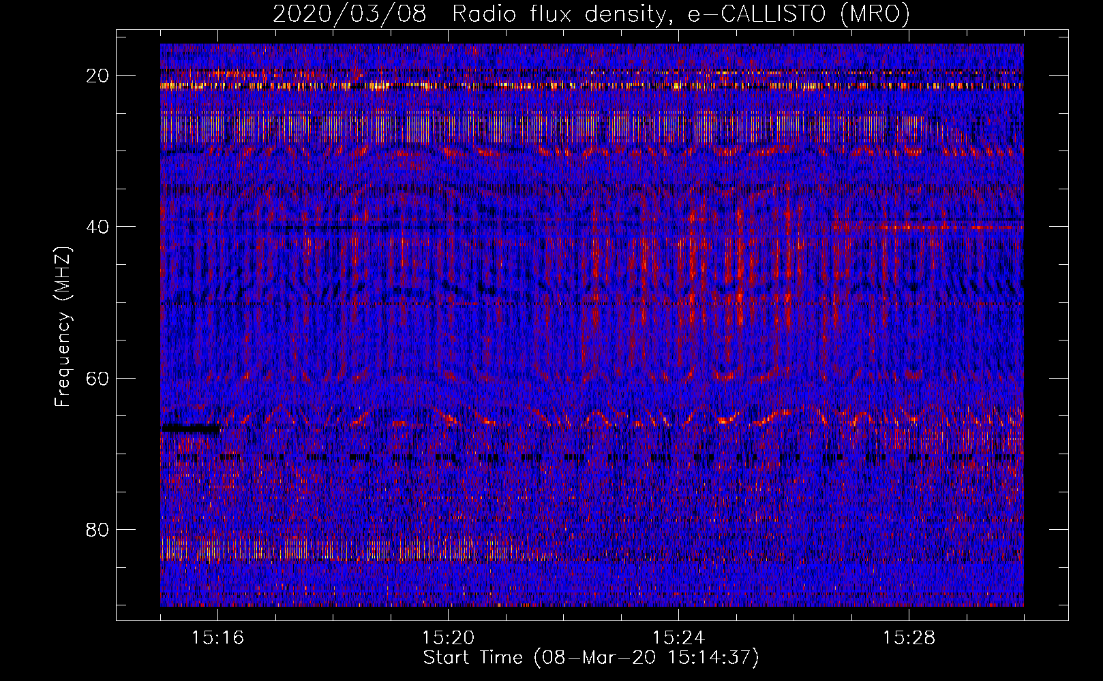The height and width of the screenshot is (681, 1103).
Task: Click the 60 MHz frequency tick label
Action: 97,378
